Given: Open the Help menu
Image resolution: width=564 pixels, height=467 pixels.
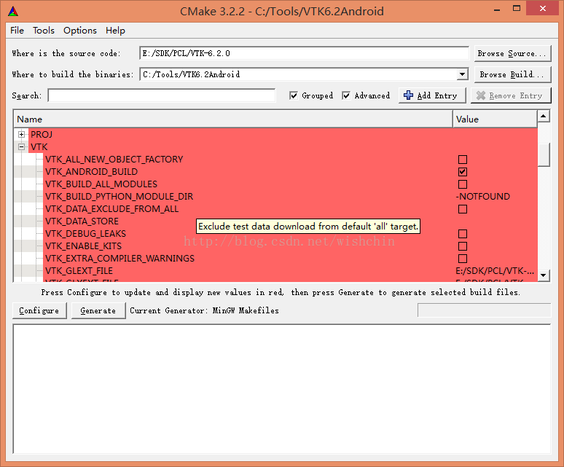Looking at the screenshot, I should coord(115,31).
